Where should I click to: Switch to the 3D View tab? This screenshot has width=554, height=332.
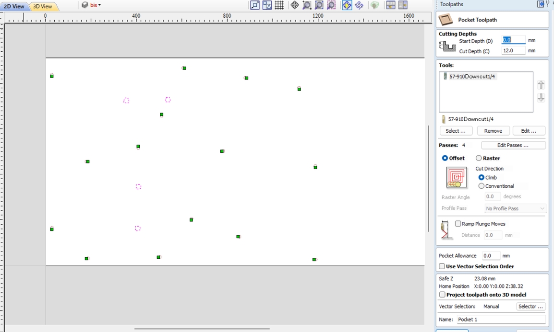pos(43,6)
